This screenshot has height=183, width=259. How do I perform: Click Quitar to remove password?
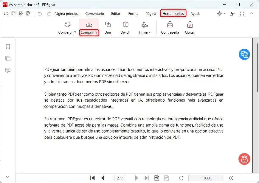click(x=190, y=28)
